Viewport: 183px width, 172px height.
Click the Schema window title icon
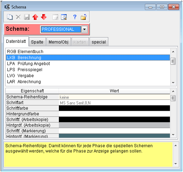7,7
